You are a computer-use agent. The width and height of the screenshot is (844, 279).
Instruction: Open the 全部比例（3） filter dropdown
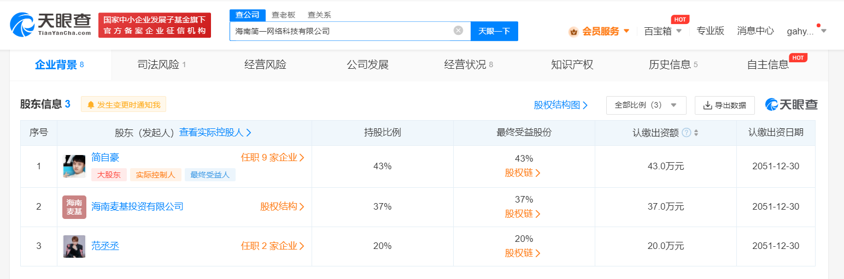(x=646, y=105)
